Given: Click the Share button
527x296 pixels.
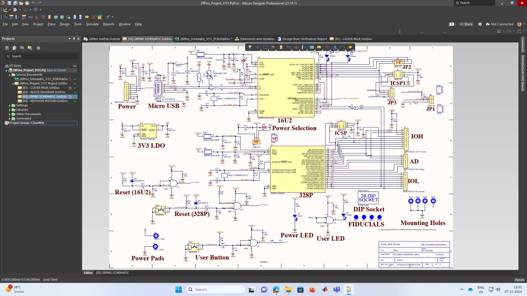Looking at the screenshot, I should [466, 24].
